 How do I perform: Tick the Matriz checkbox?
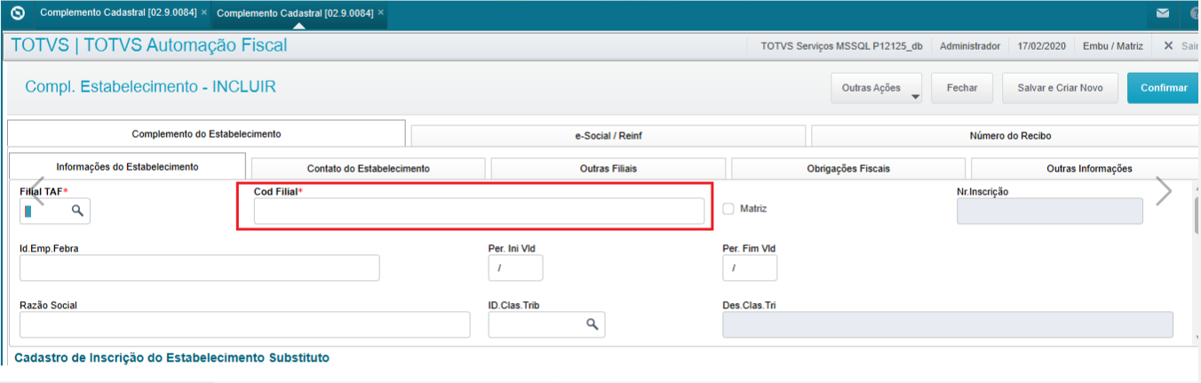coord(728,209)
